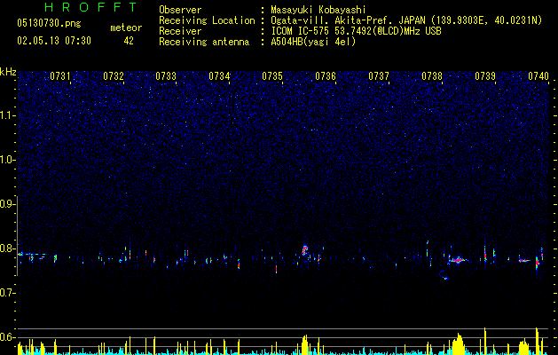
Task: Click the 0735 time marker
Action: tap(272, 75)
